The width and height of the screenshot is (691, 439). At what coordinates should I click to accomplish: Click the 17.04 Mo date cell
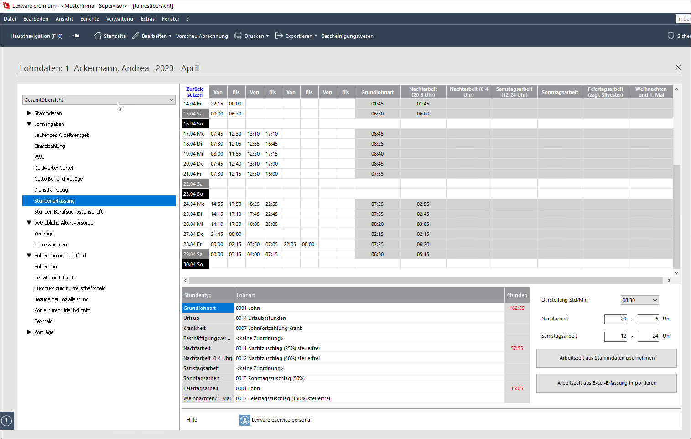pyautogui.click(x=195, y=134)
